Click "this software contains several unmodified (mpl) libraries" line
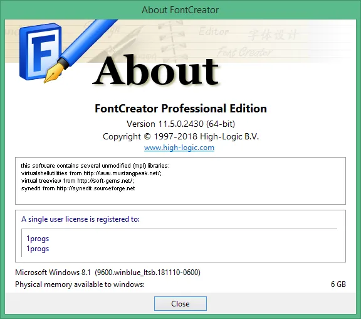Viewport: 361px width, 319px height. pos(95,166)
